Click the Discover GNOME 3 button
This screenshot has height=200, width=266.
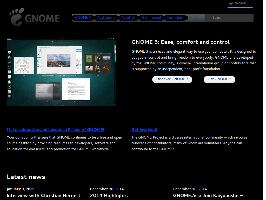coord(172,79)
